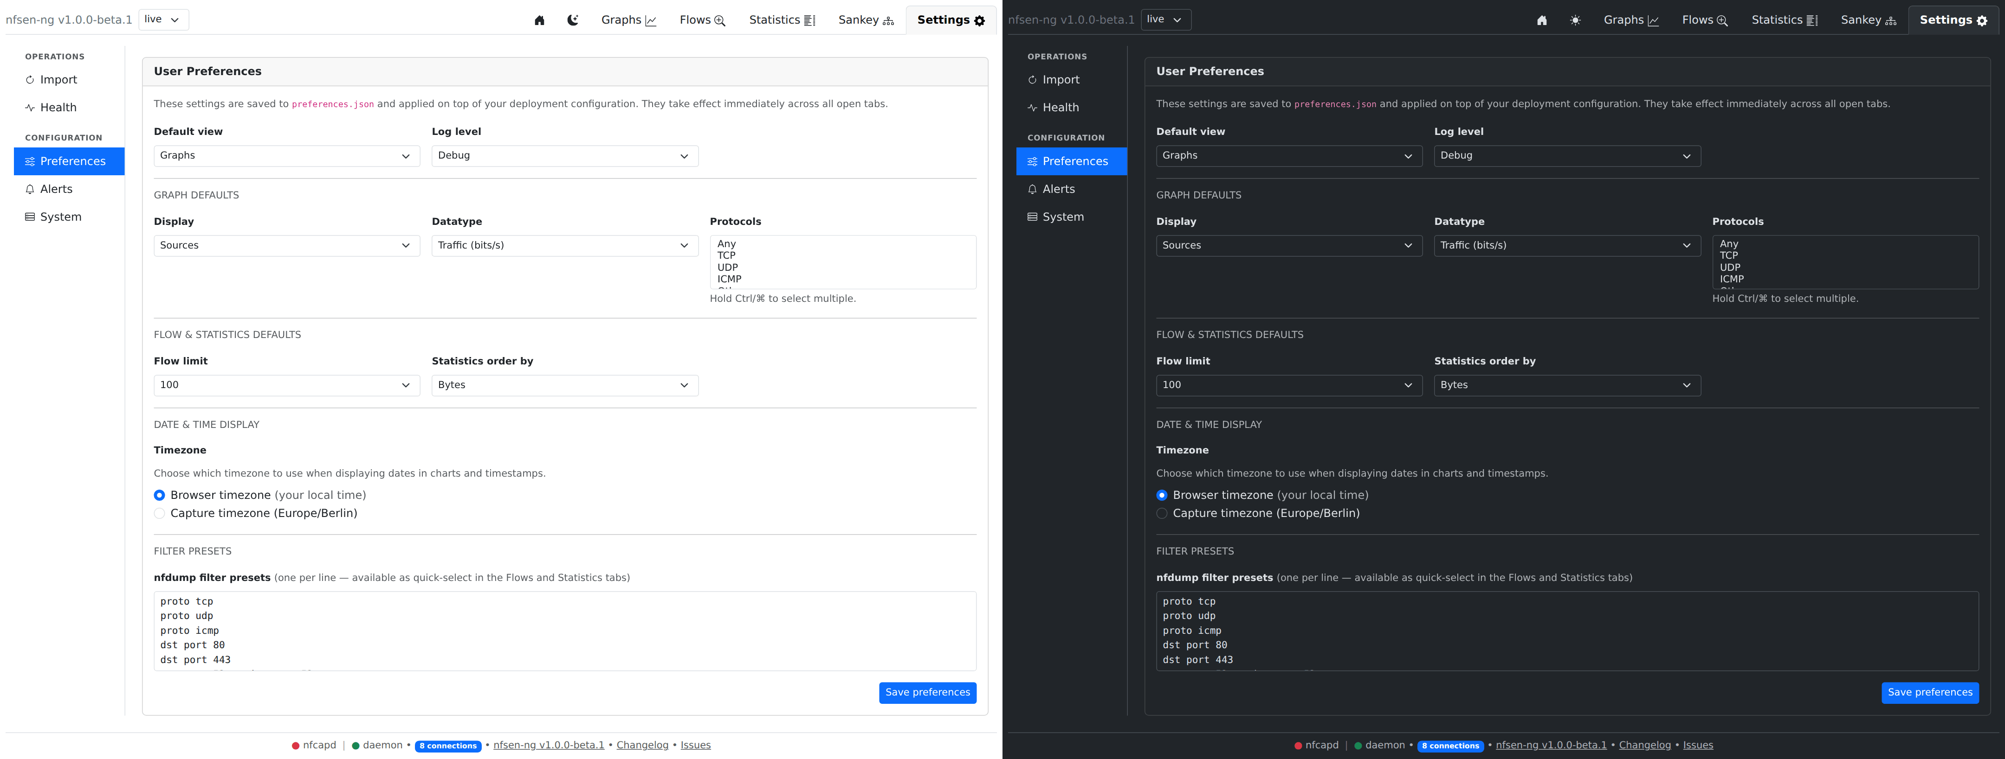This screenshot has width=2005, height=759.
Task: Select Capture timezone radio in light panel
Action: 160,514
